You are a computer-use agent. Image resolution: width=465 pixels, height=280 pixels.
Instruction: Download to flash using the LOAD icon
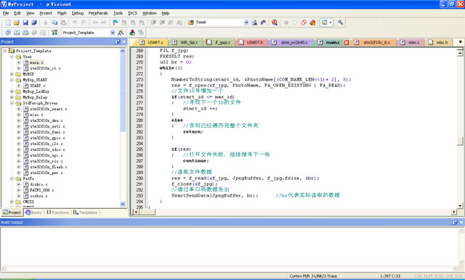[54, 33]
